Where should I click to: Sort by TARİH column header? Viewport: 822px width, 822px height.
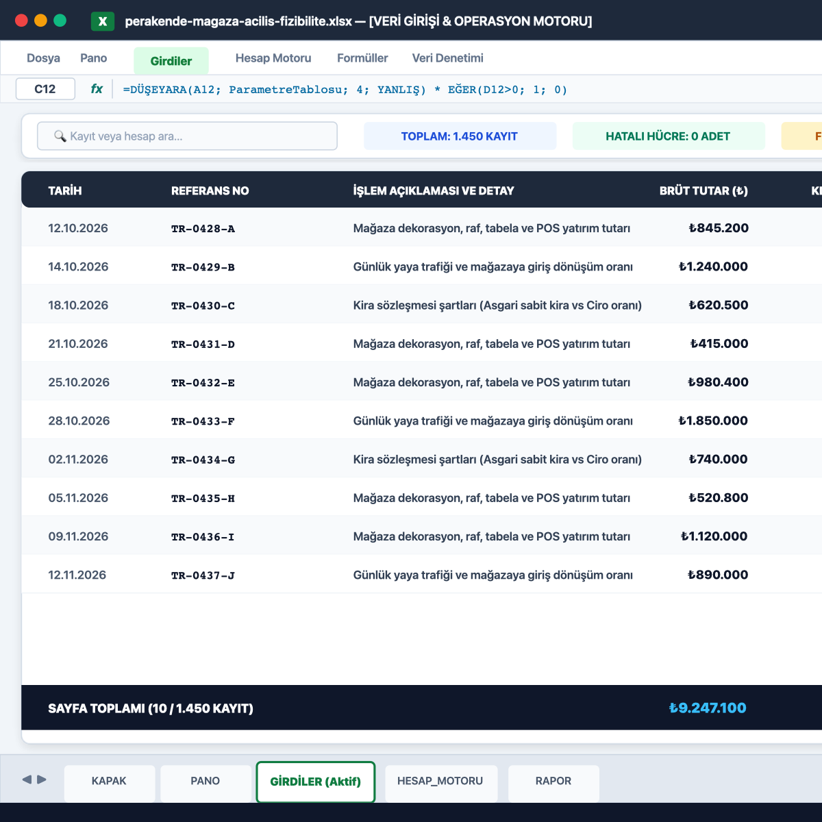65,190
